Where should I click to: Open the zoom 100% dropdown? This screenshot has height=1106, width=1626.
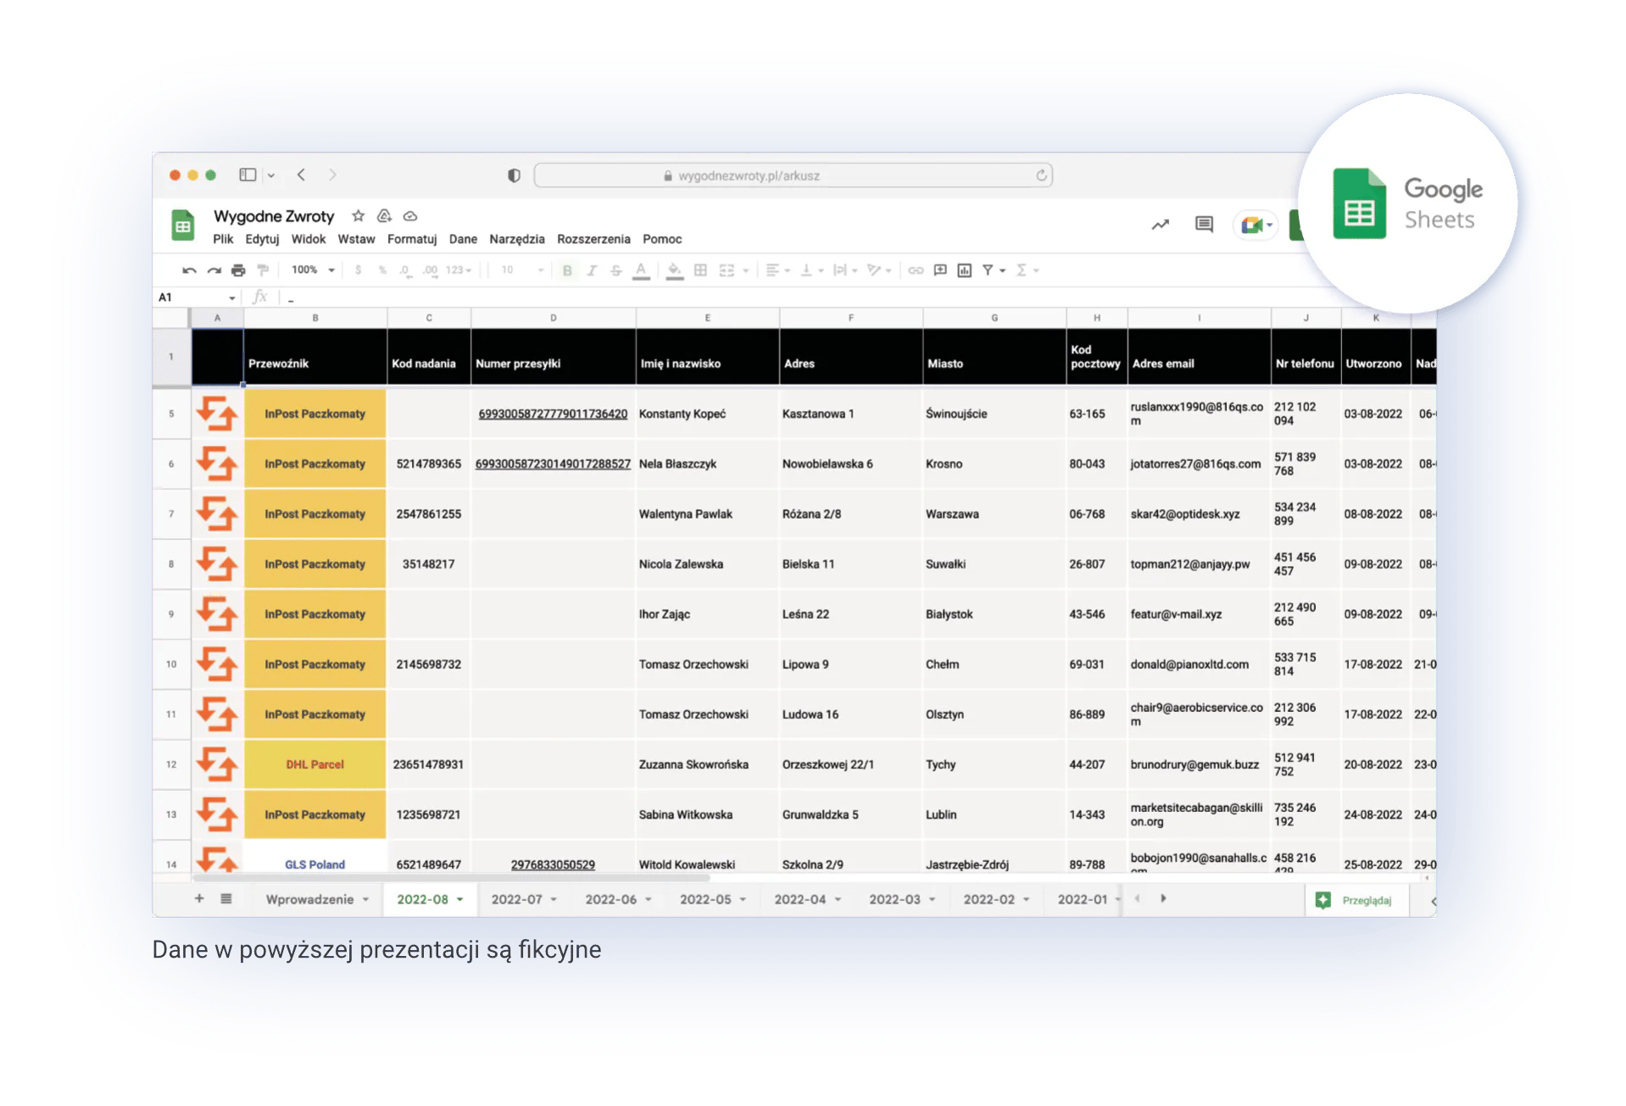[x=313, y=270]
